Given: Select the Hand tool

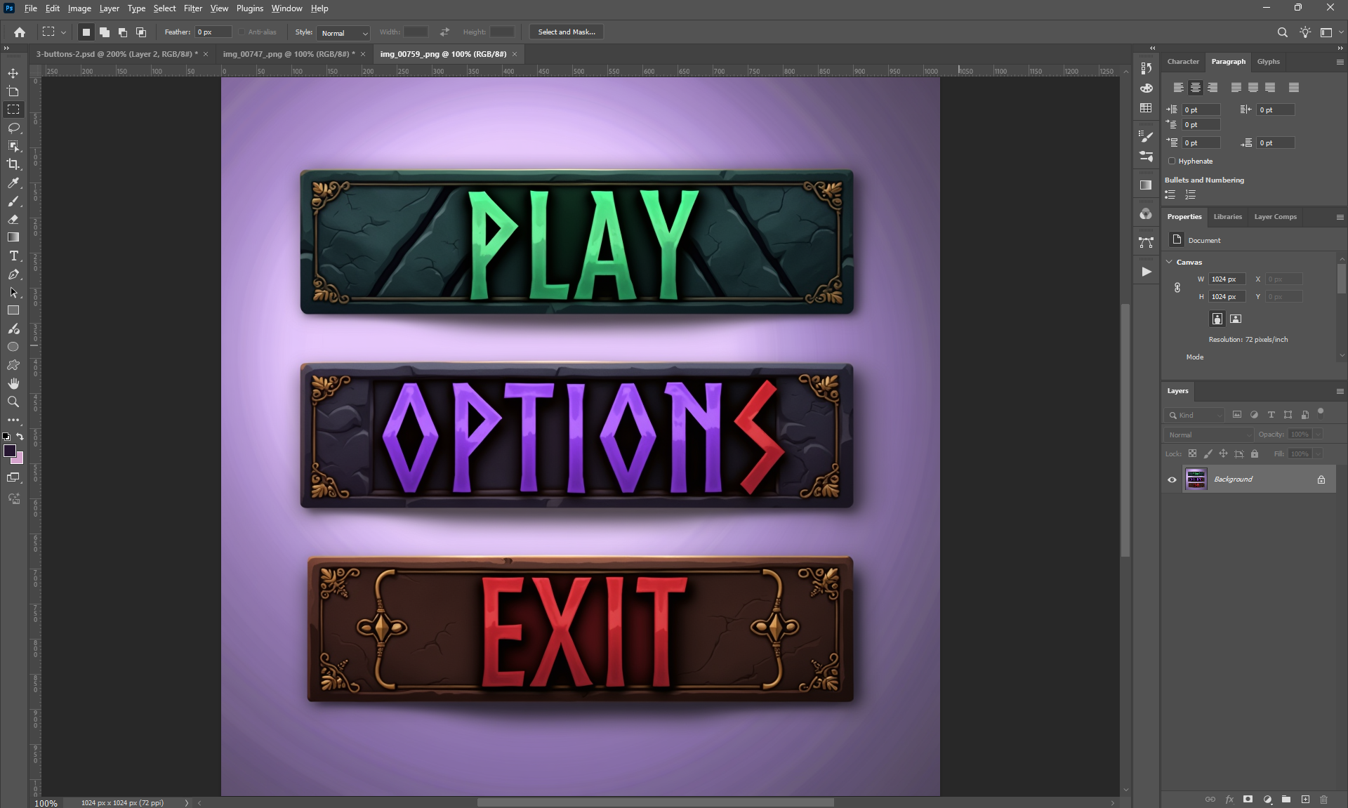Looking at the screenshot, I should [13, 383].
